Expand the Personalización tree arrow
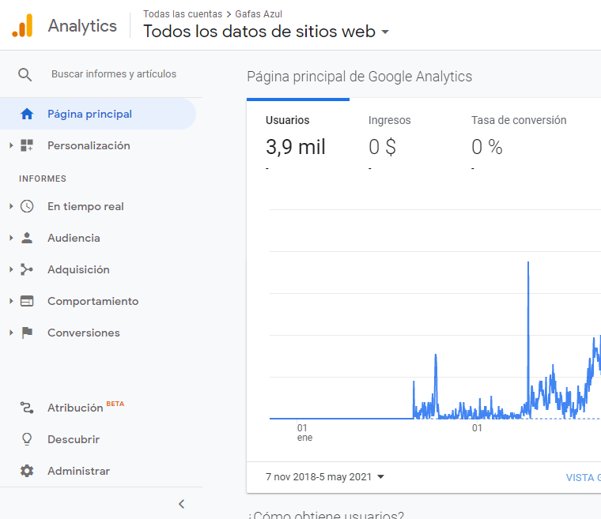The width and height of the screenshot is (601, 519). (11, 145)
